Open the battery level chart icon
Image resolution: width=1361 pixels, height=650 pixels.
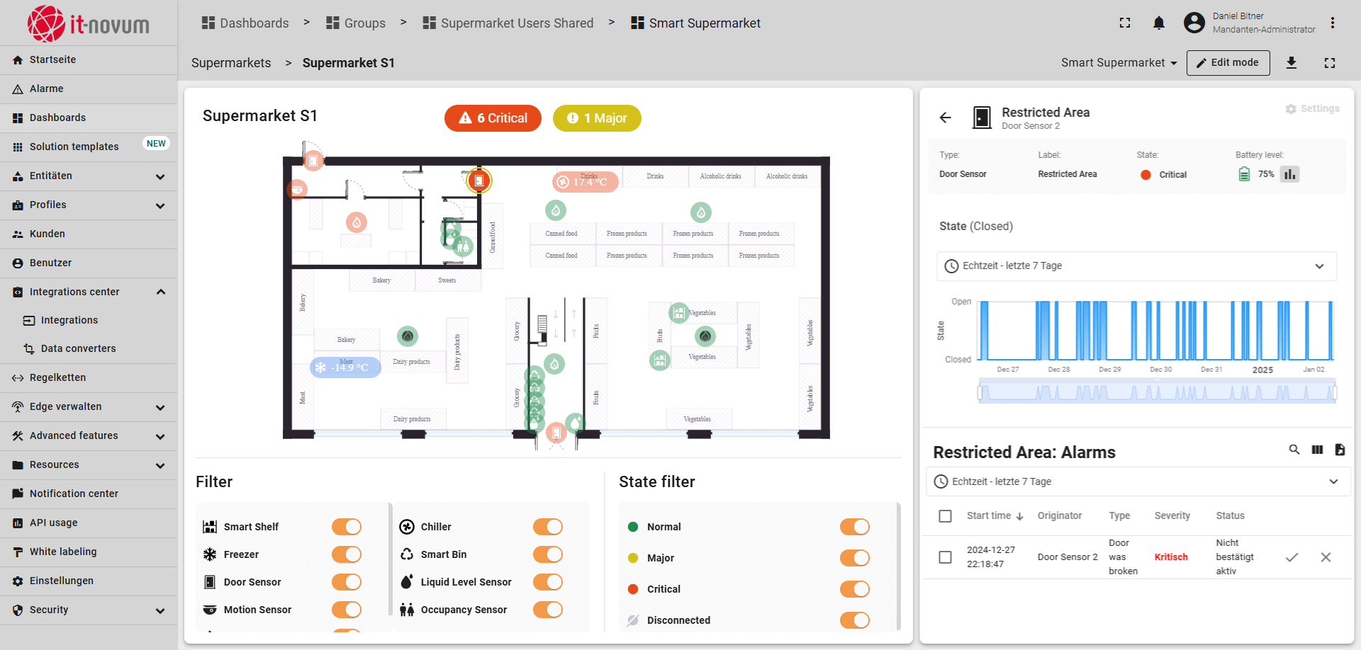click(x=1289, y=174)
